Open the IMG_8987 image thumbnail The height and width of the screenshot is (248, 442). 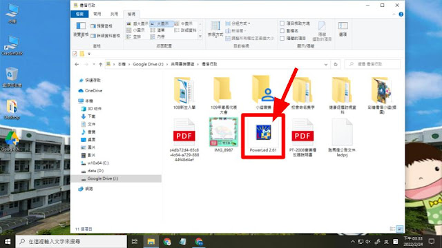click(224, 135)
